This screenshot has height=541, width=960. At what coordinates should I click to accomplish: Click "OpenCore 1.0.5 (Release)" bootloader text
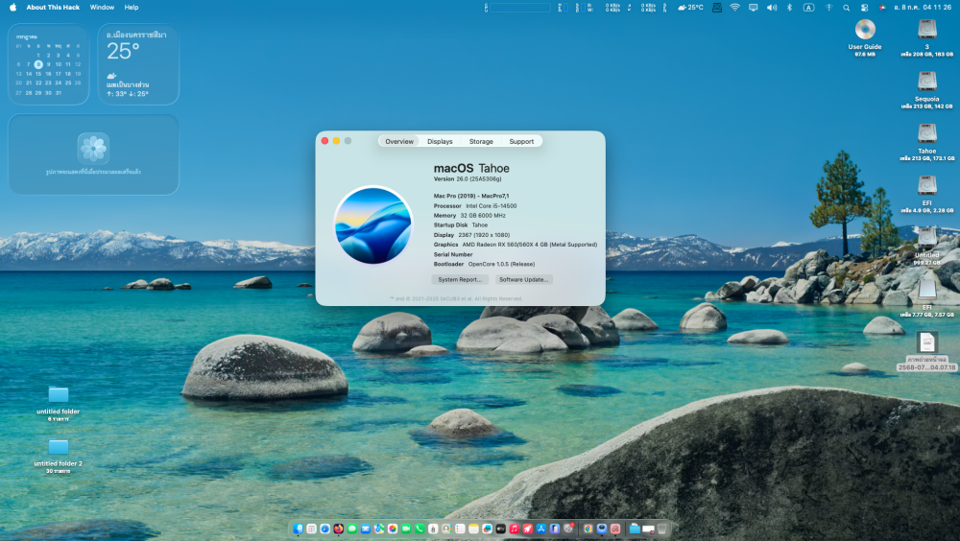(x=501, y=265)
